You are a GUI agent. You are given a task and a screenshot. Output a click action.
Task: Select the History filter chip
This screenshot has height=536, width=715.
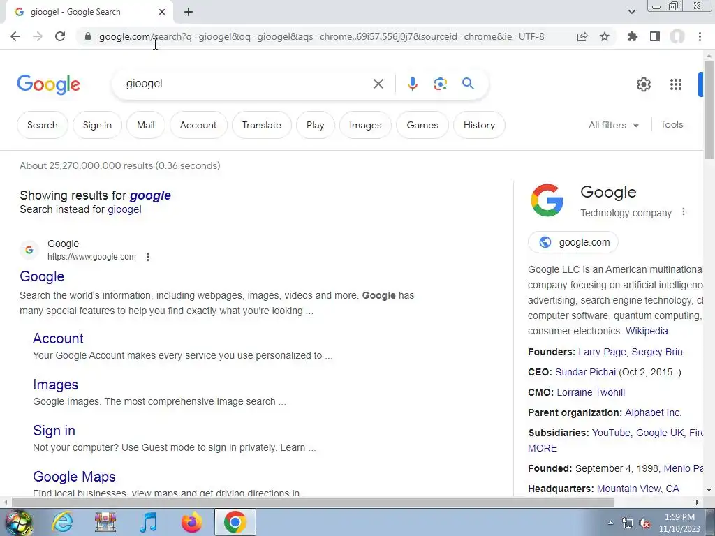pos(479,125)
